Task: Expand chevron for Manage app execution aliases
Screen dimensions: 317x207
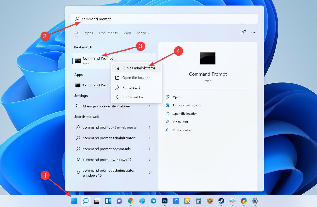Action: tap(150, 106)
